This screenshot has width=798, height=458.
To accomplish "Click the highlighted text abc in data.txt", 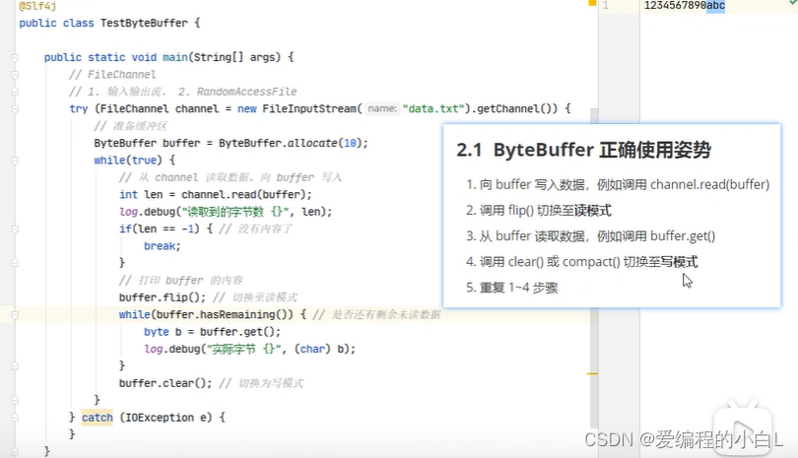I will pyautogui.click(x=715, y=6).
